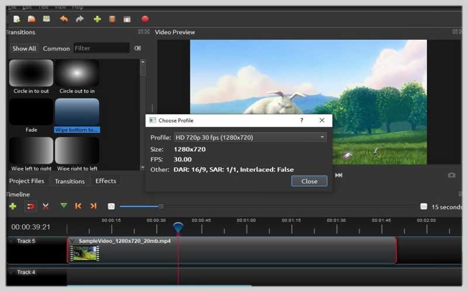
Task: Click the red Export Video button
Action: click(x=145, y=19)
